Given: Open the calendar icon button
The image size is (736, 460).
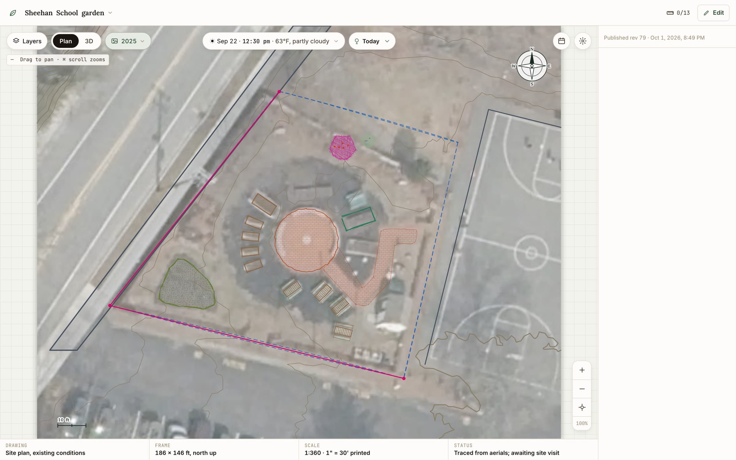Looking at the screenshot, I should 562,41.
